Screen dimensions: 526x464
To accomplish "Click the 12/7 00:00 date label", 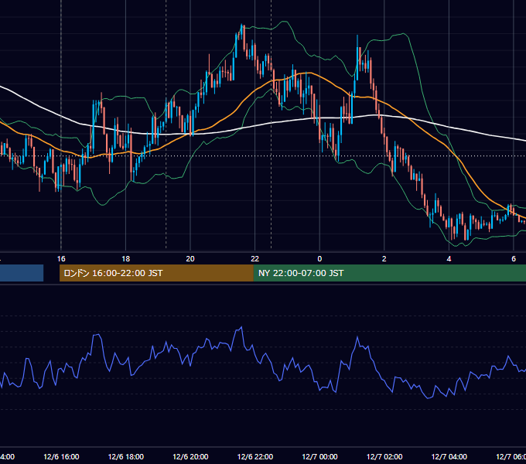I will [319, 456].
